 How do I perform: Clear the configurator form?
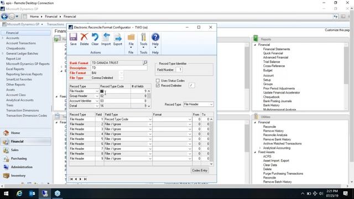click(95, 39)
